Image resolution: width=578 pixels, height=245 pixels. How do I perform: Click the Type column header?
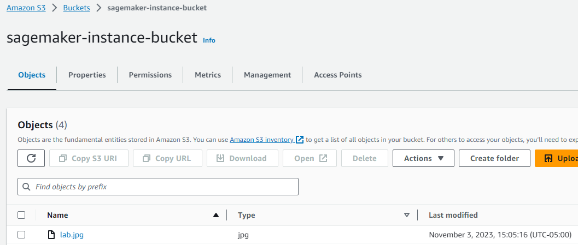[x=247, y=215]
